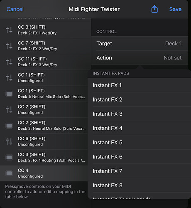
Task: Click fader icon beside CC 7 (SHIFT)
Action: coord(9,46)
